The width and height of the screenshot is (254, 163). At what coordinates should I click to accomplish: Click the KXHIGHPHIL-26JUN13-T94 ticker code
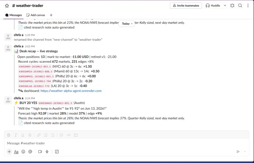pyautogui.click(x=35, y=81)
